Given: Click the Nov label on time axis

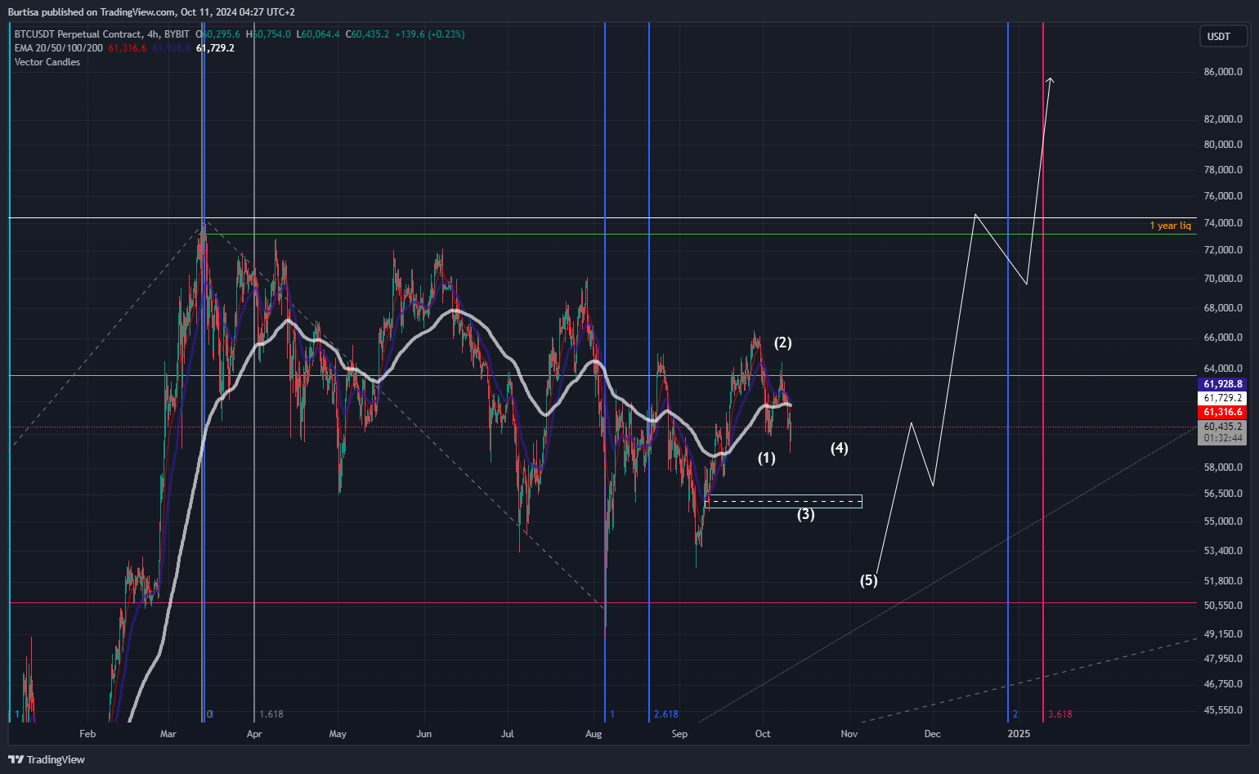Looking at the screenshot, I should (x=849, y=734).
